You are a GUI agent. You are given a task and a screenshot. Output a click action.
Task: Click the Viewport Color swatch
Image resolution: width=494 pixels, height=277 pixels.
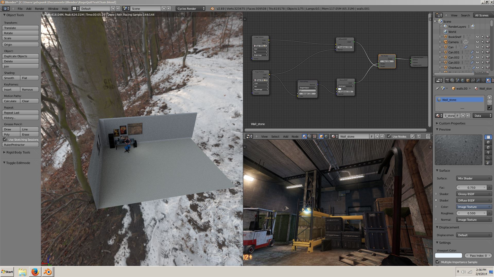pyautogui.click(x=448, y=255)
